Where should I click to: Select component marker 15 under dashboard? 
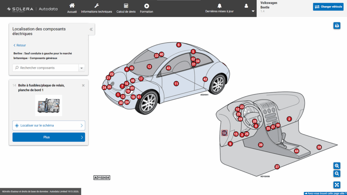click(236, 134)
